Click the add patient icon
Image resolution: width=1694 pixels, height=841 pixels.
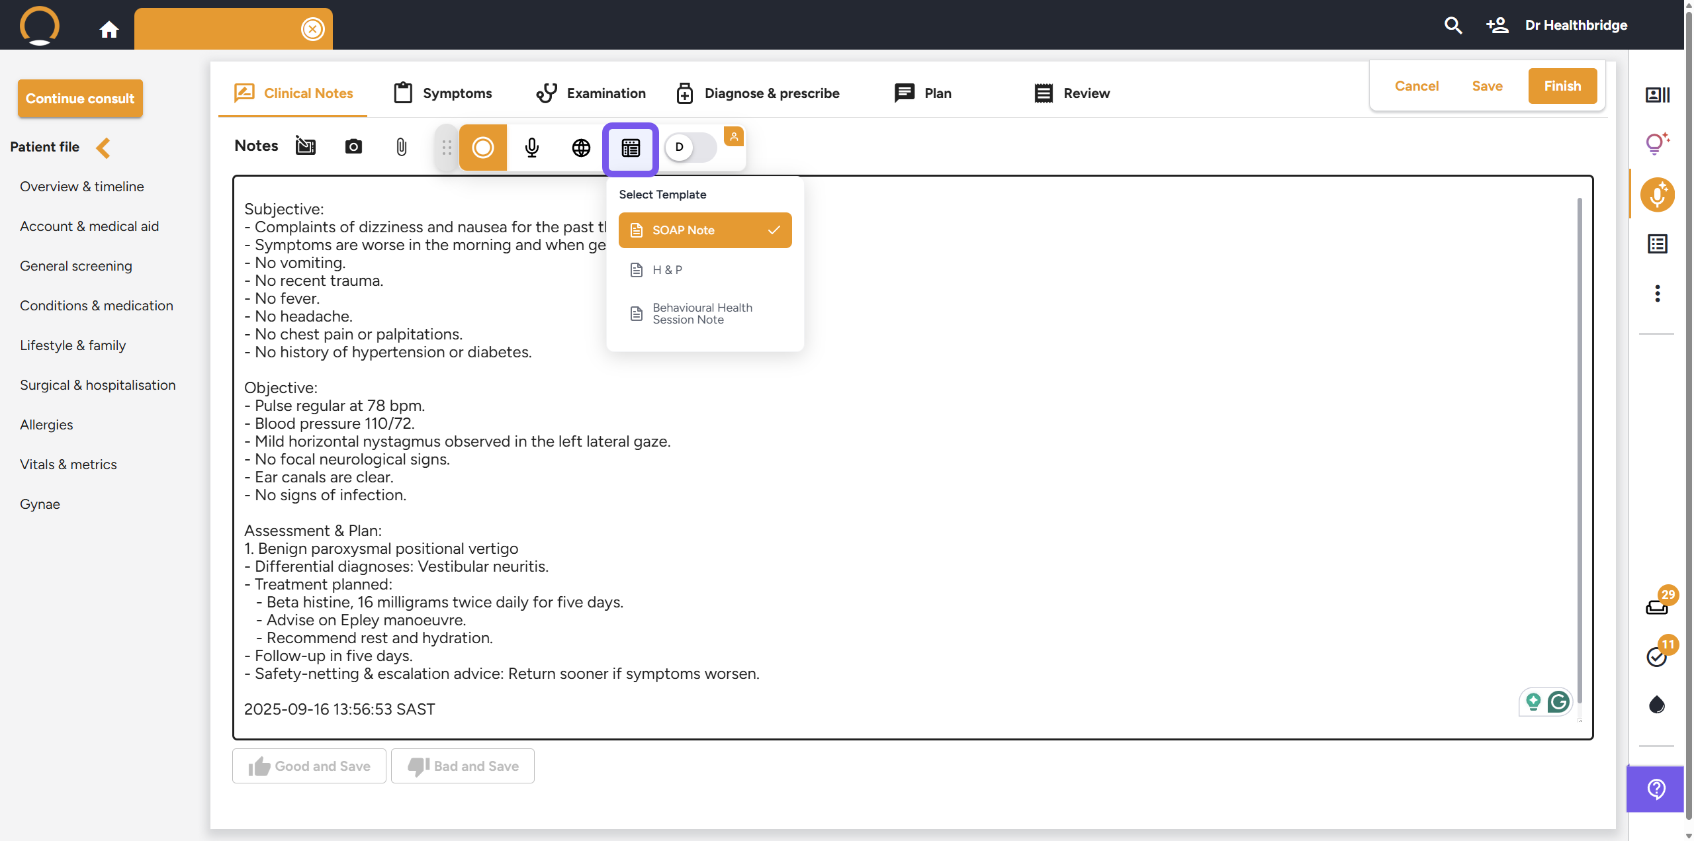1497,25
